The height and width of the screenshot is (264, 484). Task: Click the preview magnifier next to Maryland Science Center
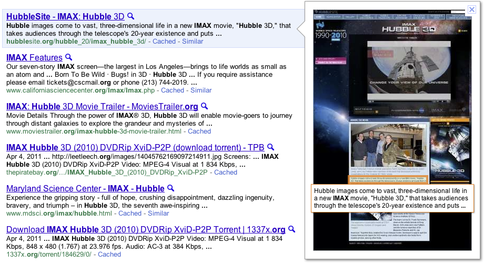tap(170, 188)
